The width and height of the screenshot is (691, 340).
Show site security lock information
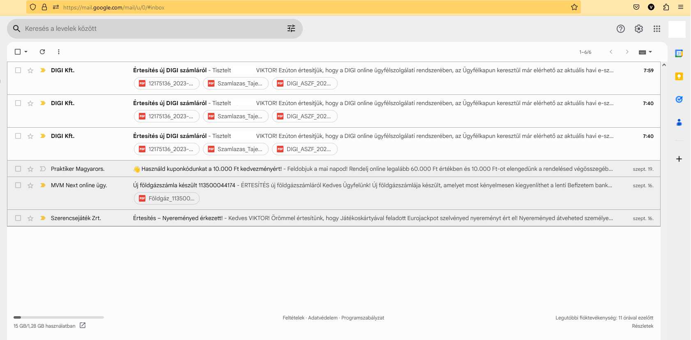click(x=44, y=7)
